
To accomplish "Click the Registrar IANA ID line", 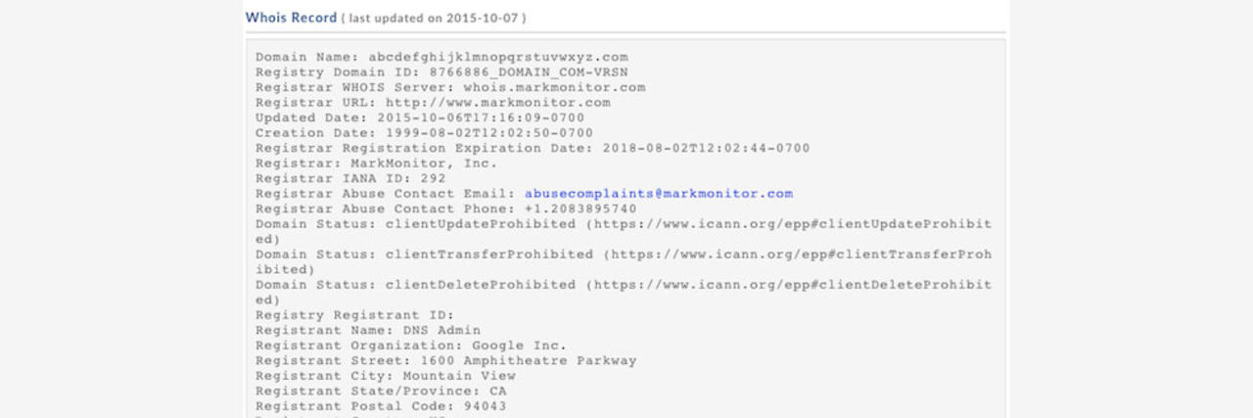I will click(x=350, y=178).
